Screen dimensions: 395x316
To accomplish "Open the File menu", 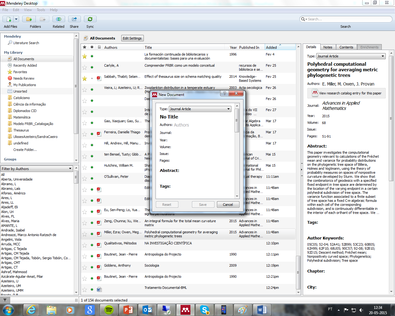I will [5, 10].
